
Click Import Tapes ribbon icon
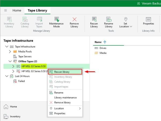click(39, 22)
